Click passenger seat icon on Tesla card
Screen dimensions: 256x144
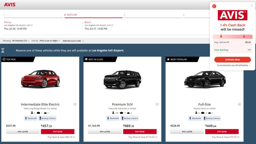(x=32, y=113)
